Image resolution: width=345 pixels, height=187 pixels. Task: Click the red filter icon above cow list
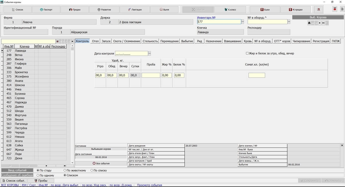click(57, 42)
